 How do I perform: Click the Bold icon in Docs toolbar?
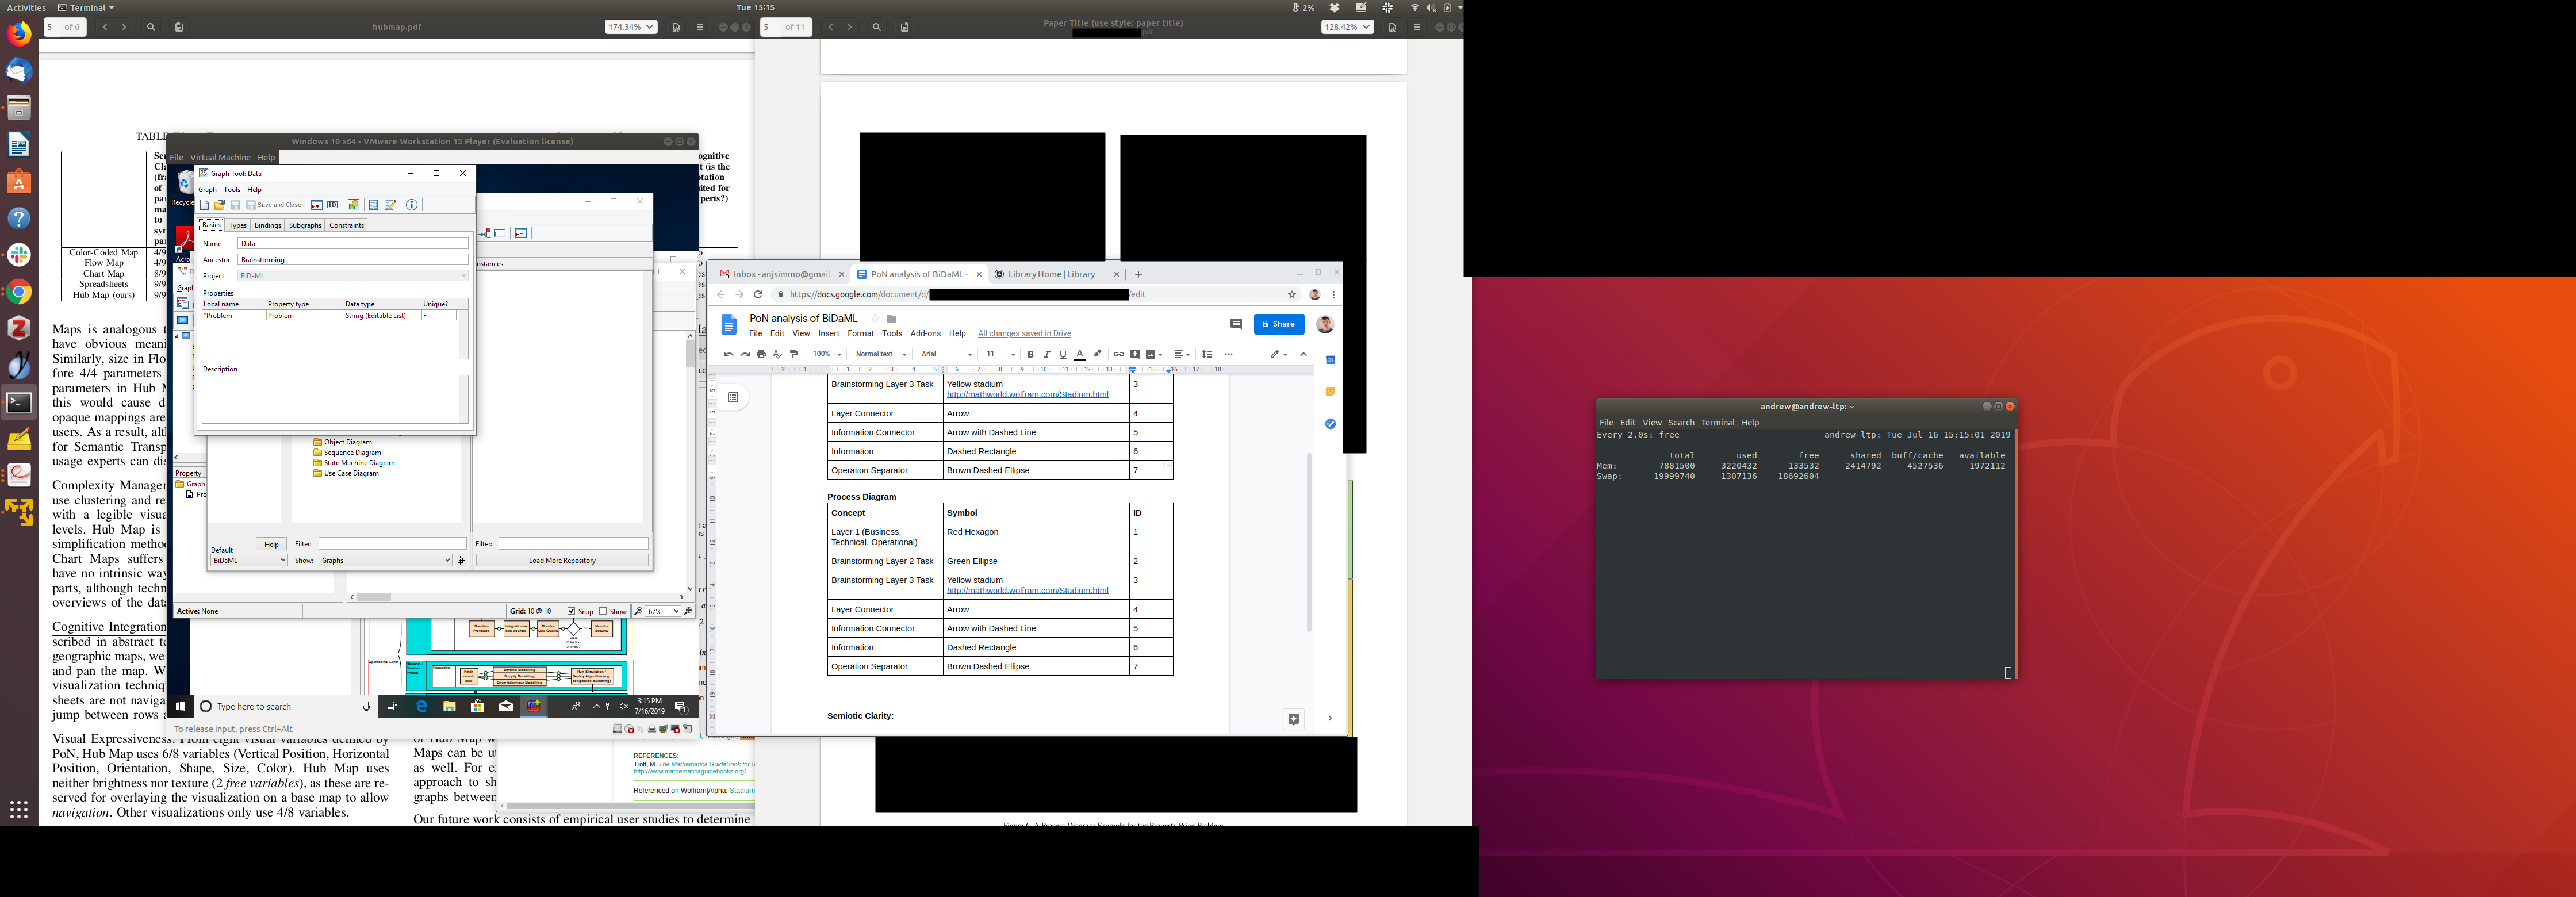[1030, 354]
